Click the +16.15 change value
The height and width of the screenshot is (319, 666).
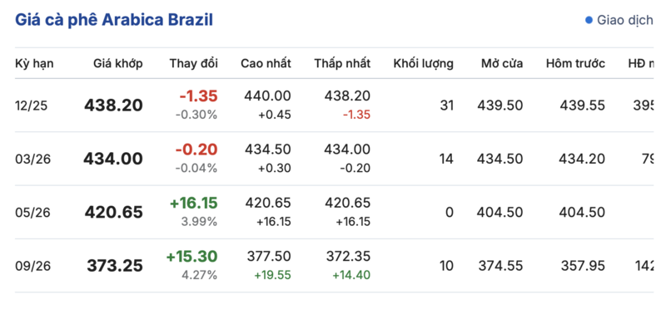point(194,203)
